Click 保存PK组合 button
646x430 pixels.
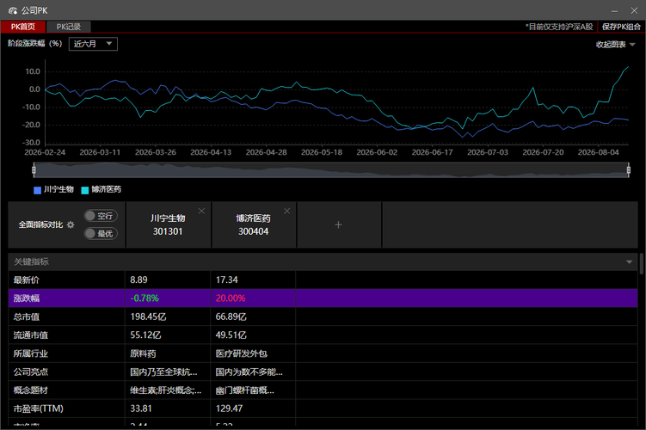coord(621,27)
